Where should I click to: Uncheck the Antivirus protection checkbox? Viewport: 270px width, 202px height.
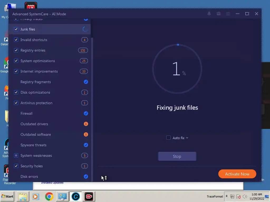coord(16,103)
